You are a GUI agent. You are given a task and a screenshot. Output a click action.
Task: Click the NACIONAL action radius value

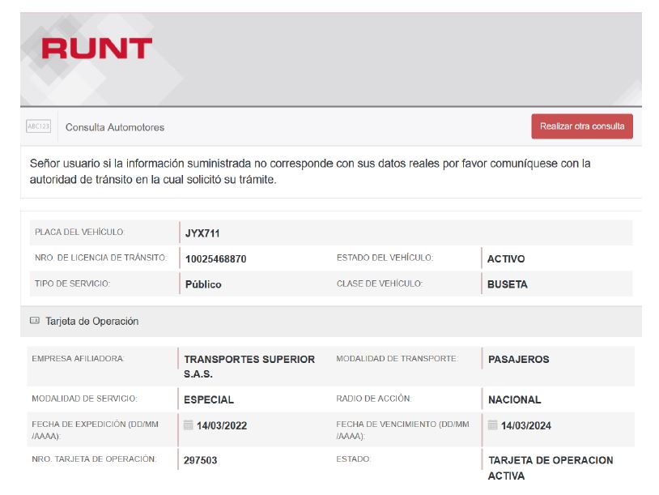coord(515,399)
